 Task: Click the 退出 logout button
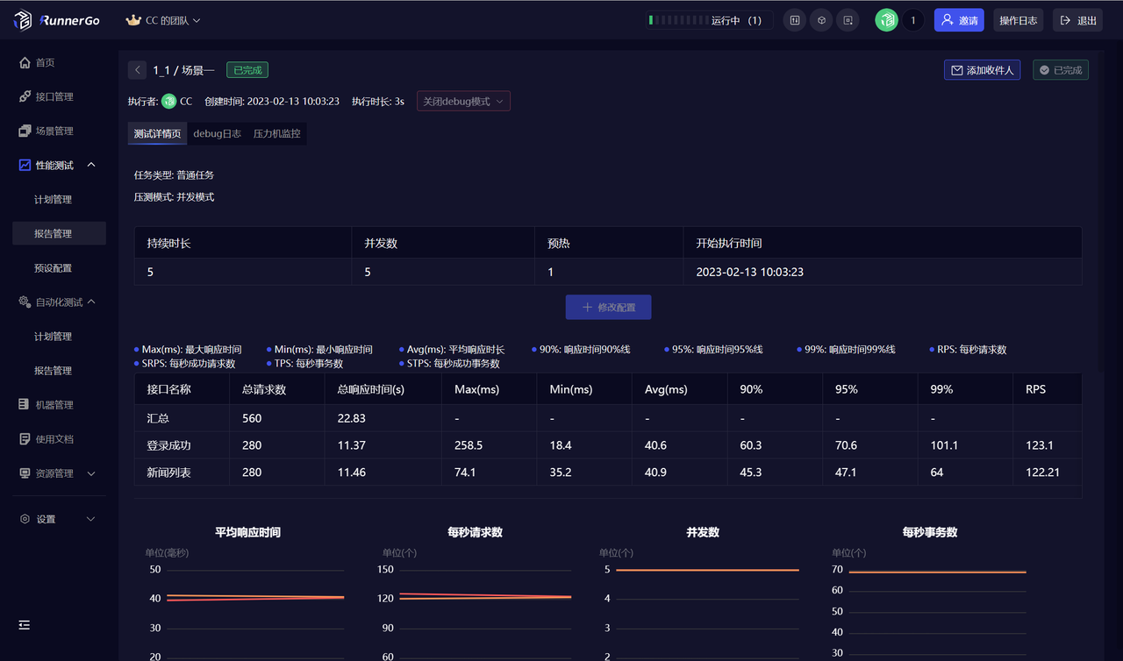1077,20
